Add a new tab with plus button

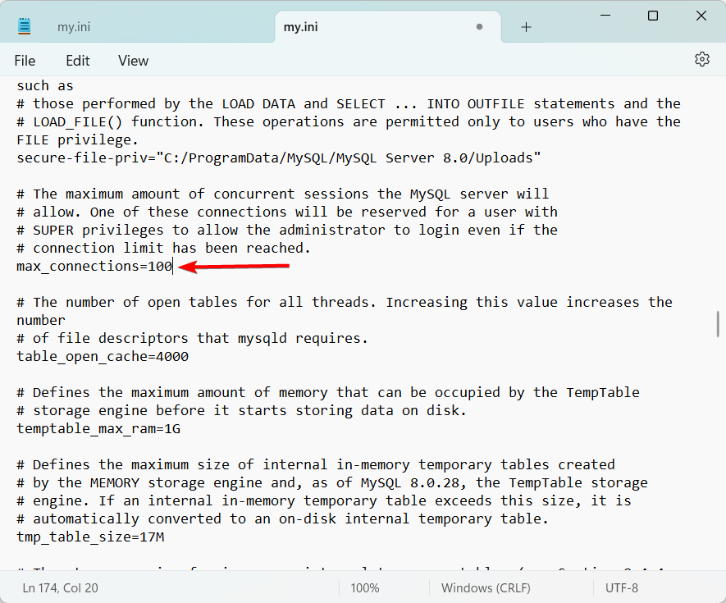(x=526, y=27)
